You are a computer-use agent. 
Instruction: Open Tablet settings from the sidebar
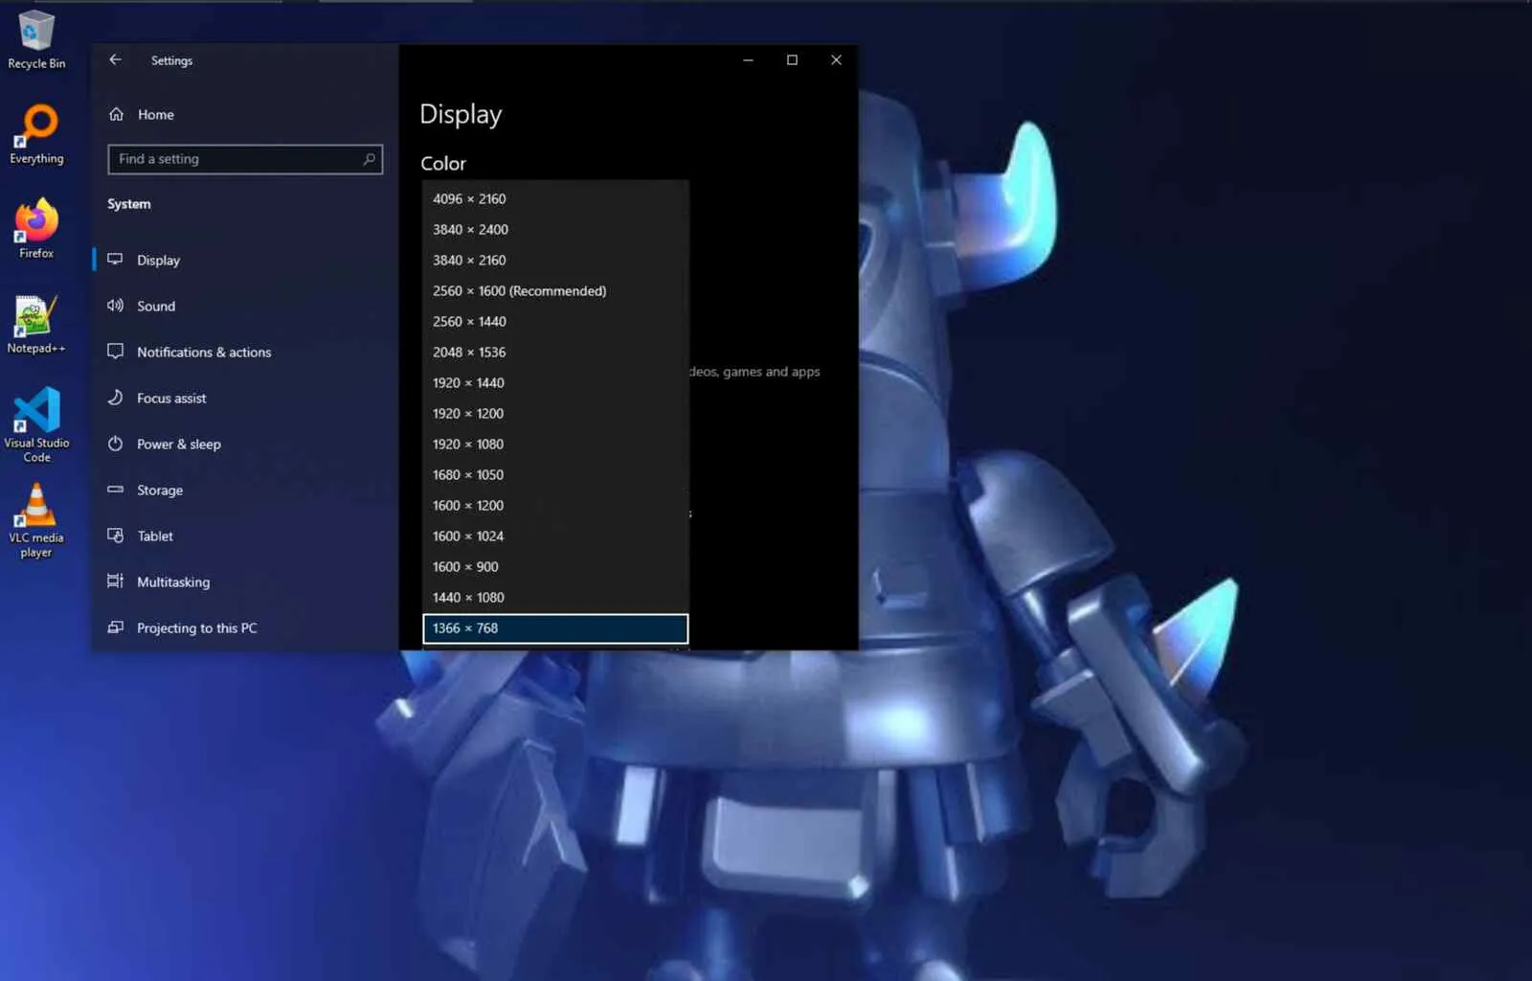tap(245, 536)
